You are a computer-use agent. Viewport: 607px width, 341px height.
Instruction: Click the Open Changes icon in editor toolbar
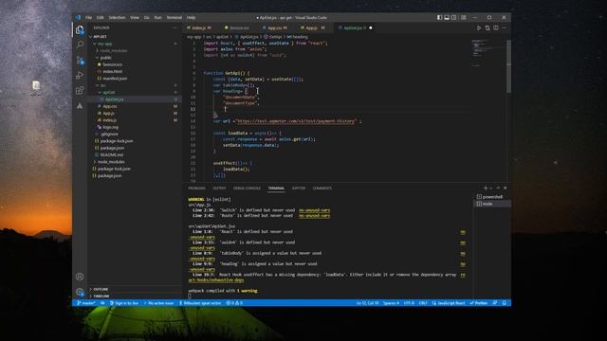pos(487,27)
